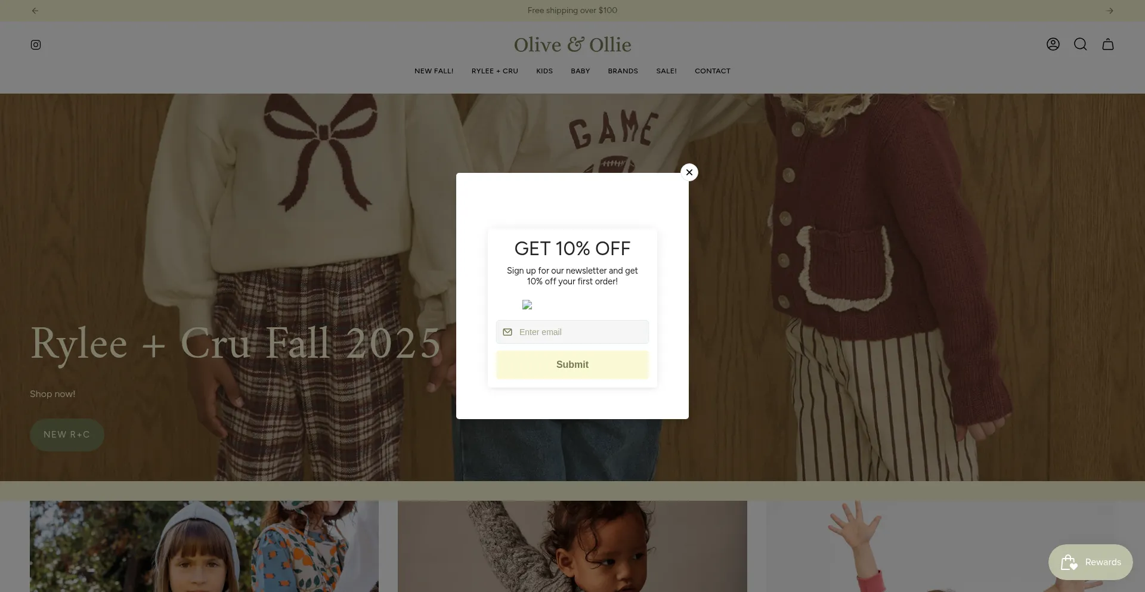Open the CONTACT page
The image size is (1145, 592).
[713, 71]
